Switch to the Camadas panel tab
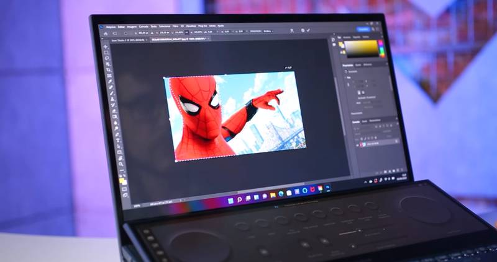Screen dimensions: 497x262 click(x=356, y=121)
